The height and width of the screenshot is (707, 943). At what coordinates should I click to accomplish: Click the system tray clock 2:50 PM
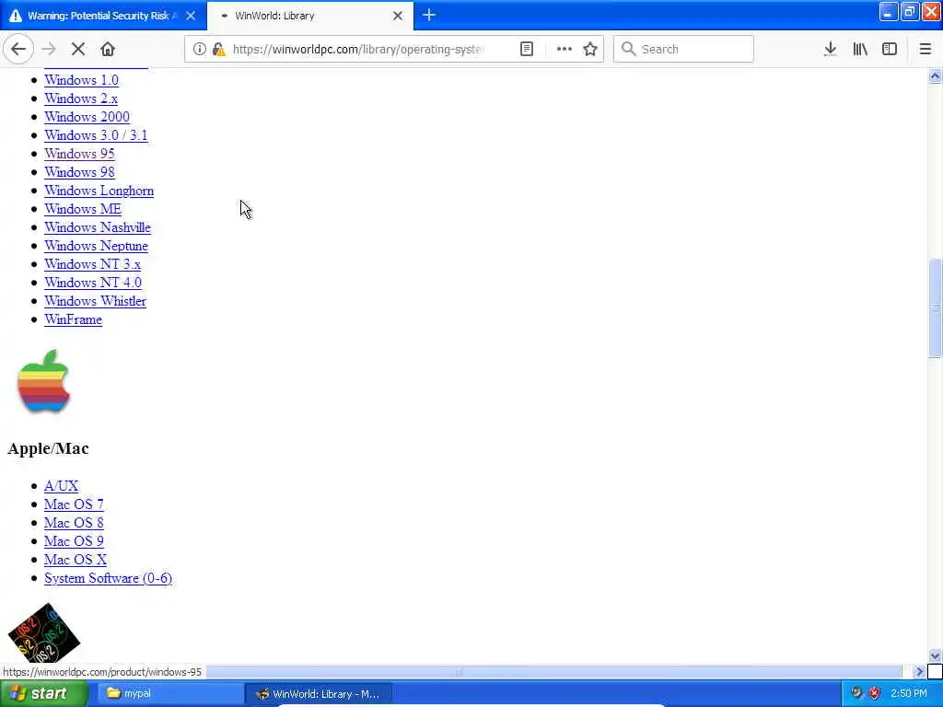pos(909,694)
